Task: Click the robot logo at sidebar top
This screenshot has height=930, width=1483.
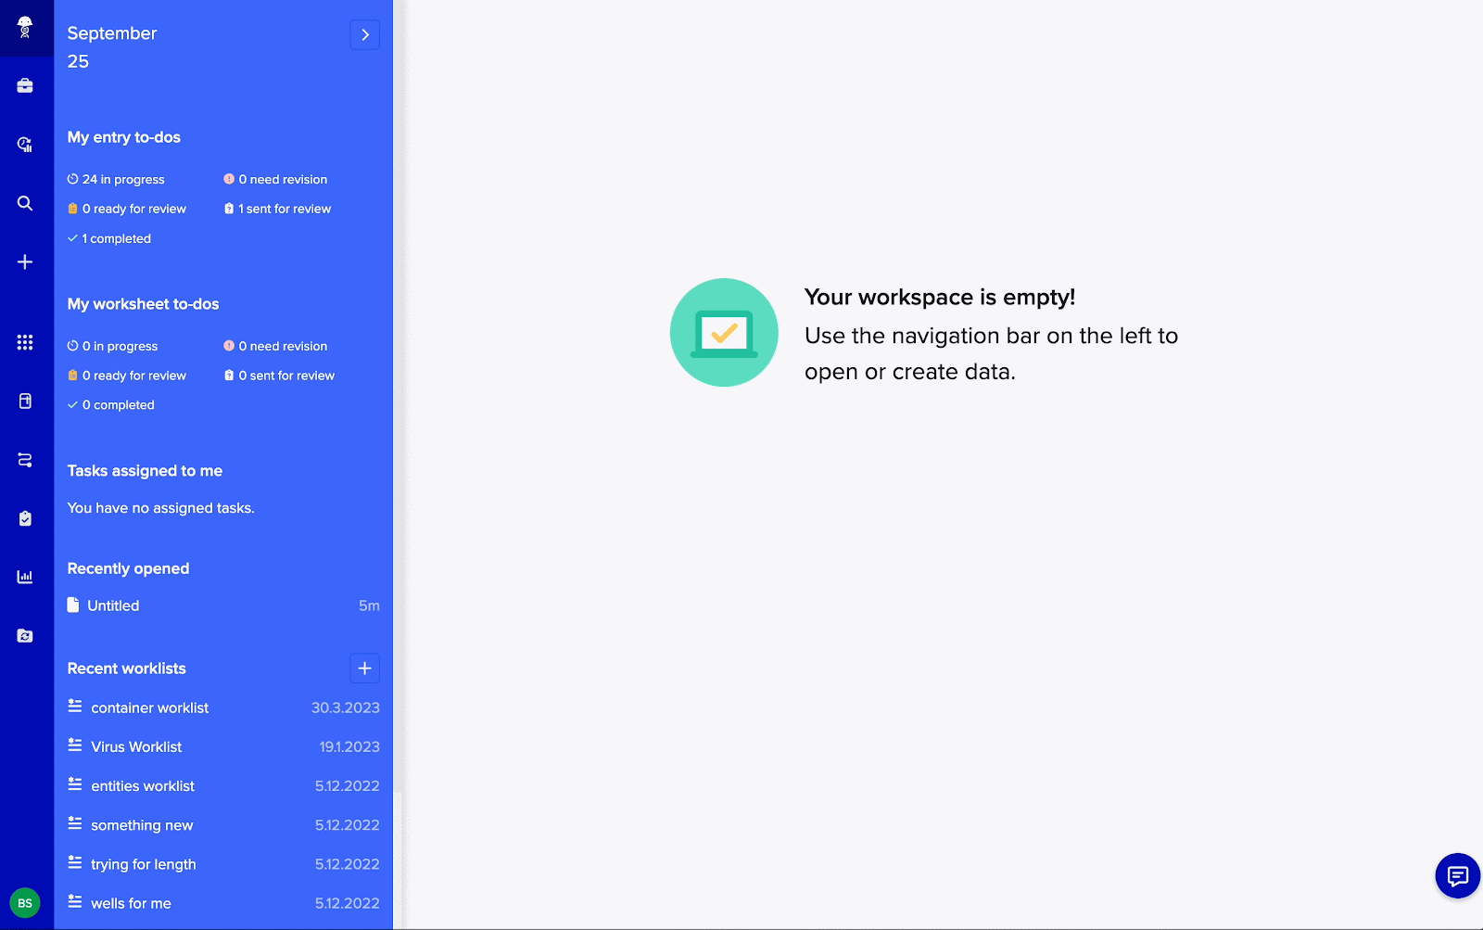Action: (25, 28)
